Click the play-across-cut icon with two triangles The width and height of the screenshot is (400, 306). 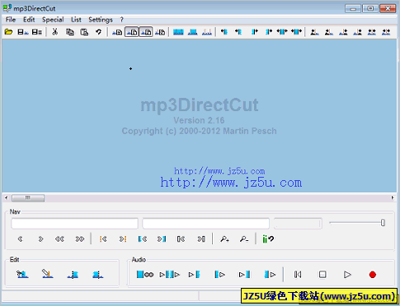(170, 274)
